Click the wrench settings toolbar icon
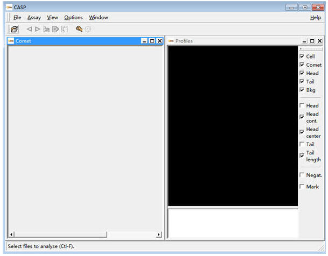Viewport: 328px width, 256px height. pyautogui.click(x=79, y=29)
